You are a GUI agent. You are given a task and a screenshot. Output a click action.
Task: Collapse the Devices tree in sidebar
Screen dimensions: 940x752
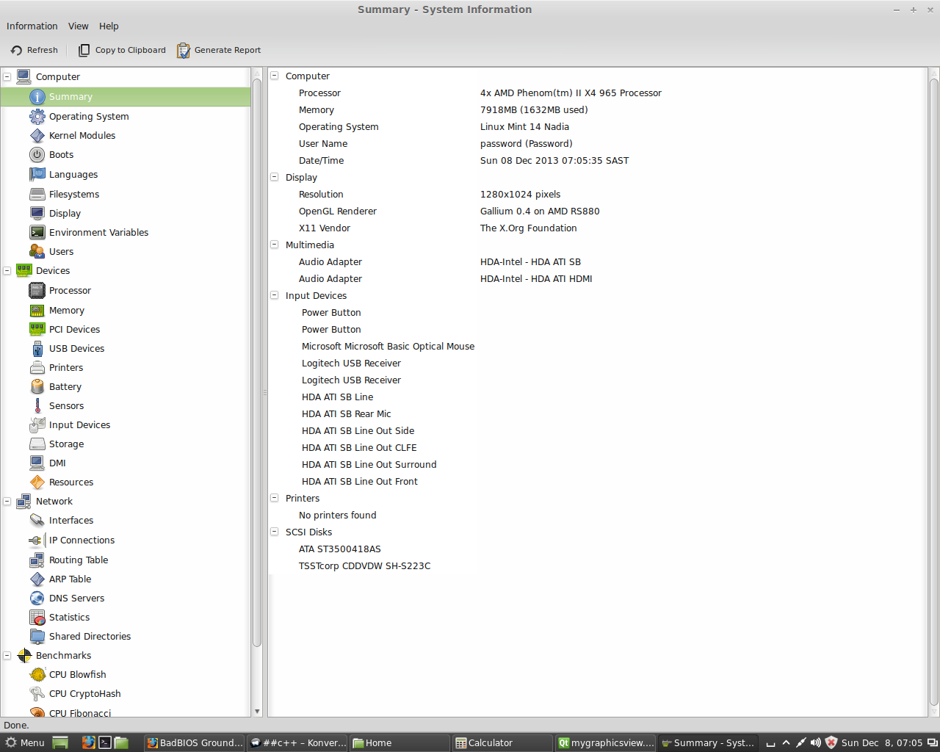pos(7,270)
